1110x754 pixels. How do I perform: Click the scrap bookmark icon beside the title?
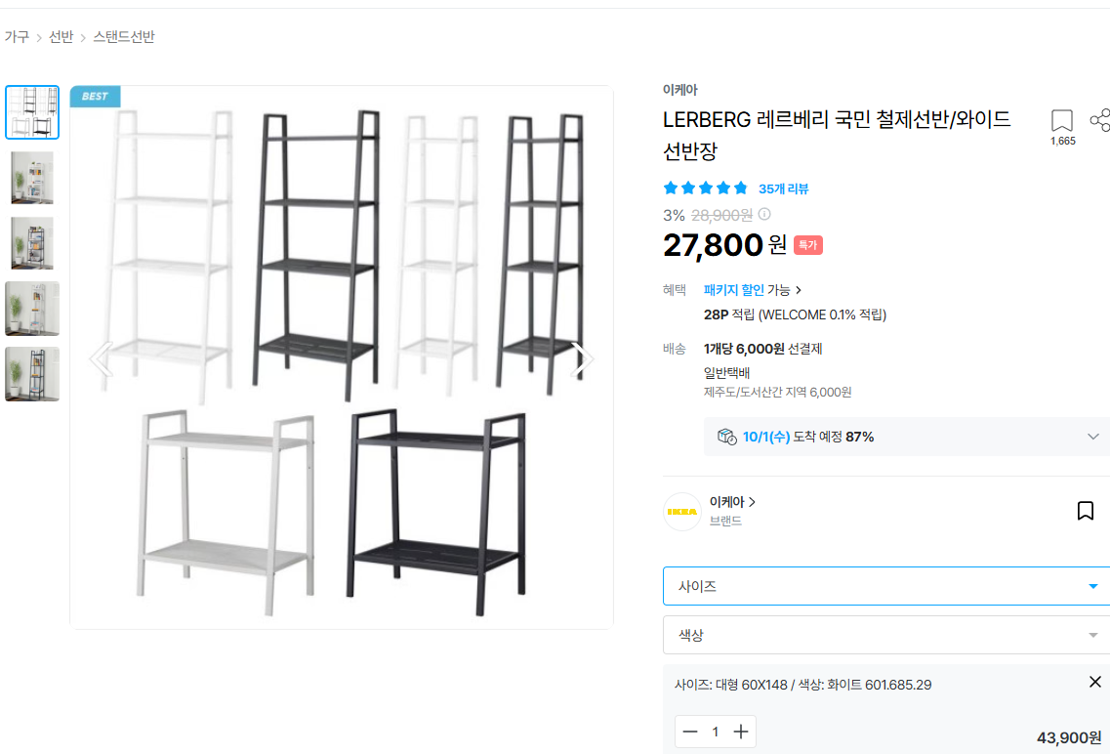(1061, 121)
